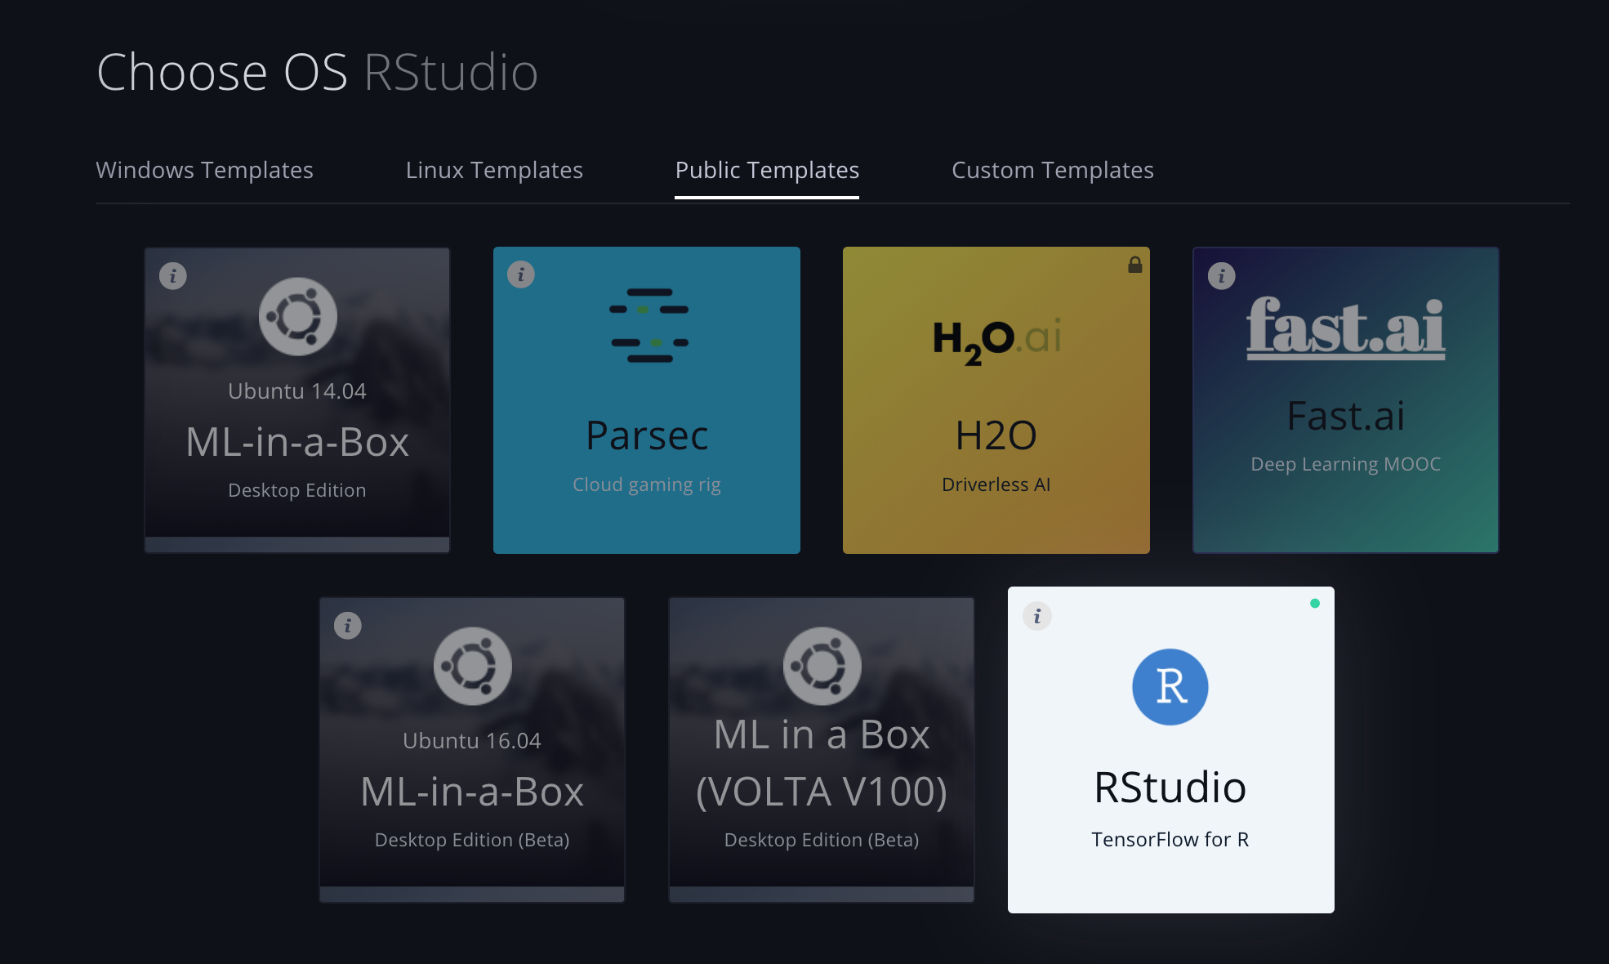Click info icon on Ubuntu 16.04 card
This screenshot has width=1609, height=964.
pyautogui.click(x=348, y=626)
